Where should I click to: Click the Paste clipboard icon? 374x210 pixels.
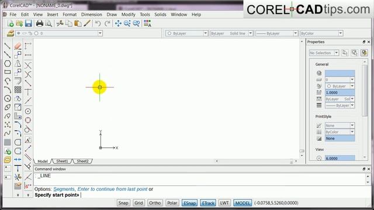(x=78, y=23)
